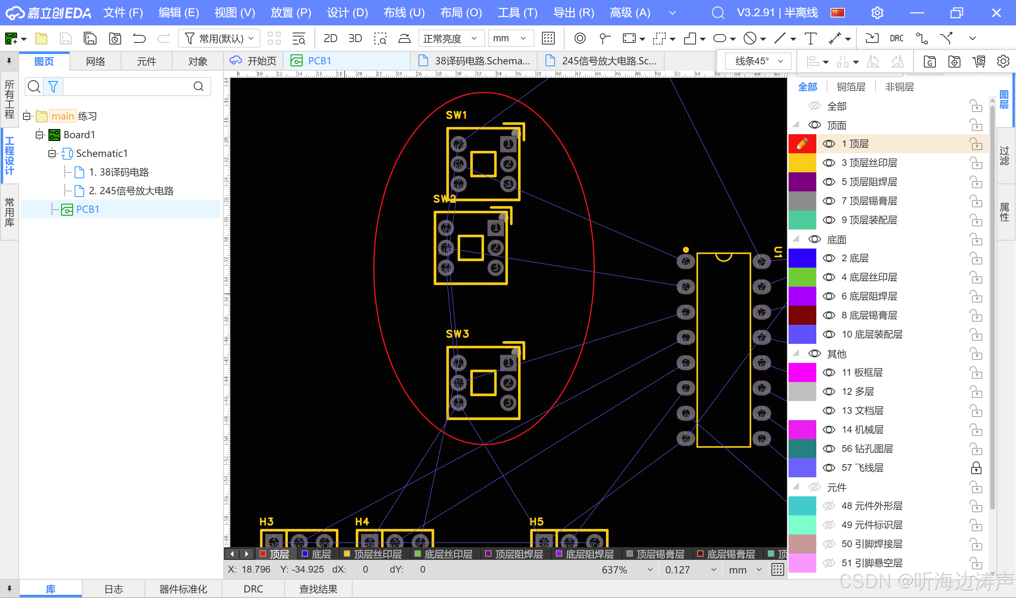This screenshot has width=1016, height=598.
Task: Click the find similar objects icon
Action: click(299, 38)
